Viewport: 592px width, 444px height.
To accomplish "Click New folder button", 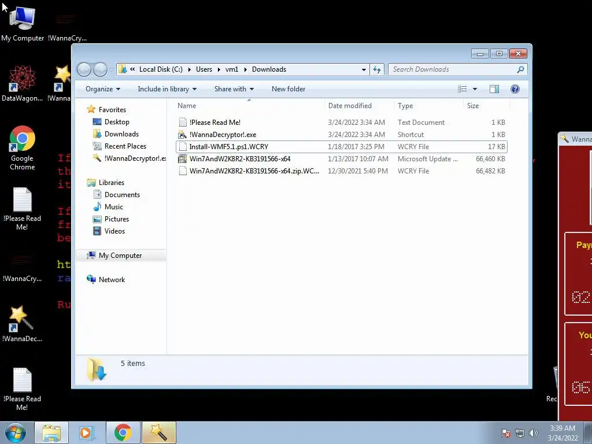I will pyautogui.click(x=288, y=89).
